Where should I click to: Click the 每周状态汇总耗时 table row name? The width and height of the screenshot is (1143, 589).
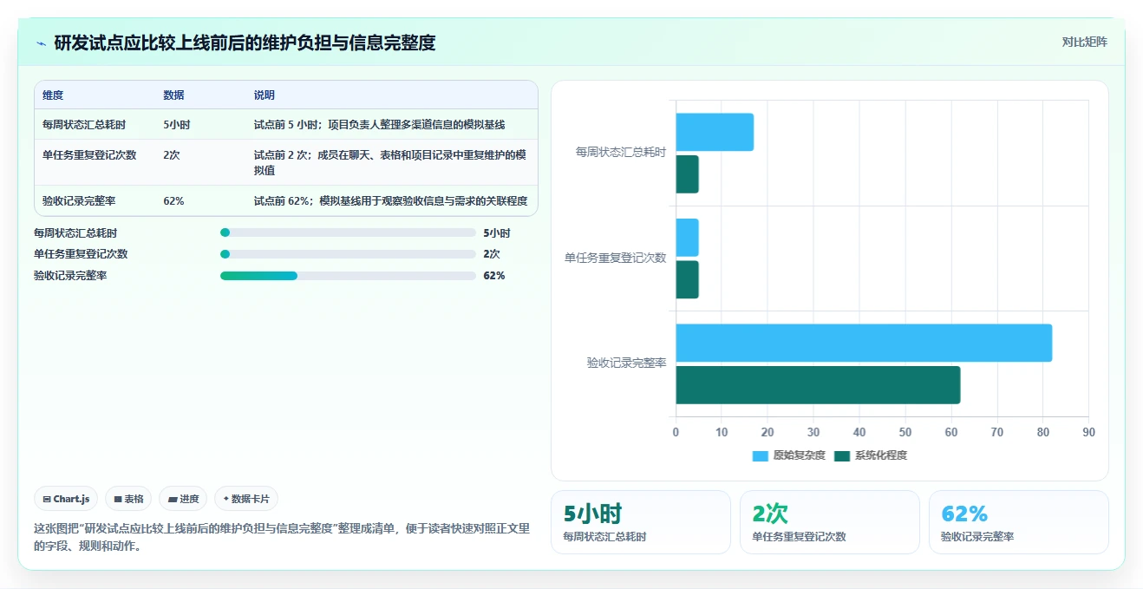[84, 125]
